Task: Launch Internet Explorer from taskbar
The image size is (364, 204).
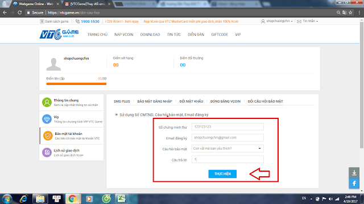Action: tap(24, 199)
